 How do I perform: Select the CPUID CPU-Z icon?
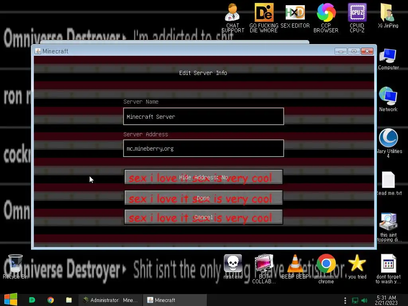pos(357,18)
